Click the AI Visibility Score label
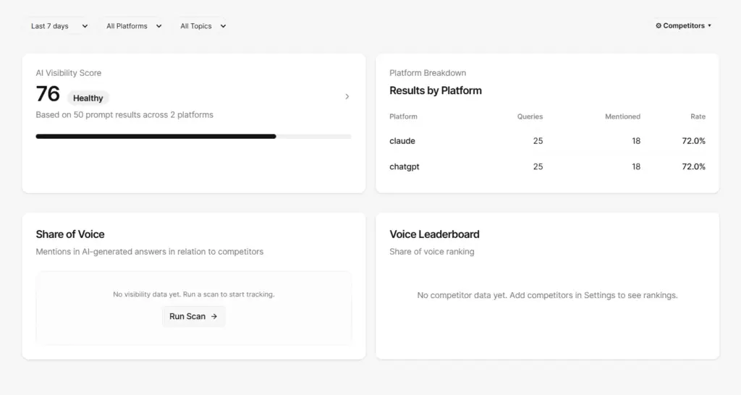741x395 pixels. coord(69,73)
